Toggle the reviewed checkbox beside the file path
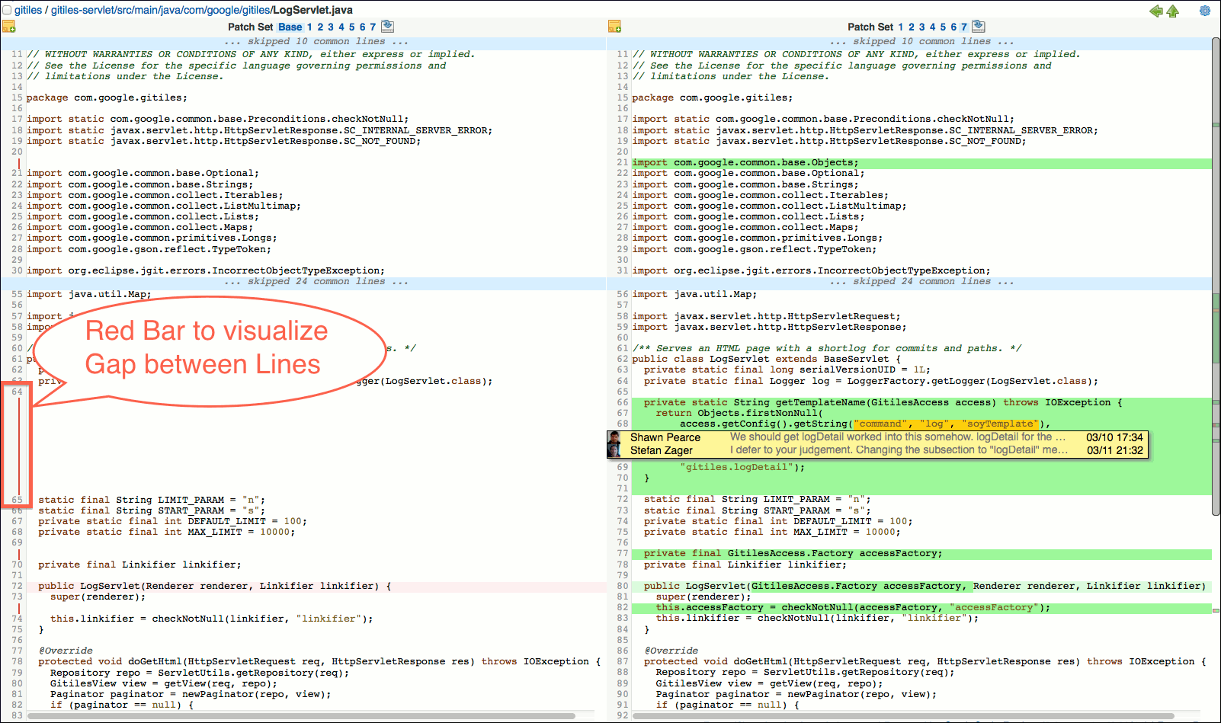Screen dimensions: 1221x723 (8, 9)
